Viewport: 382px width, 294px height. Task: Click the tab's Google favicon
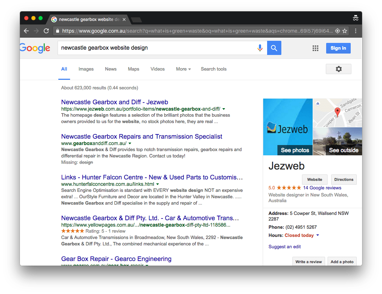(54, 20)
